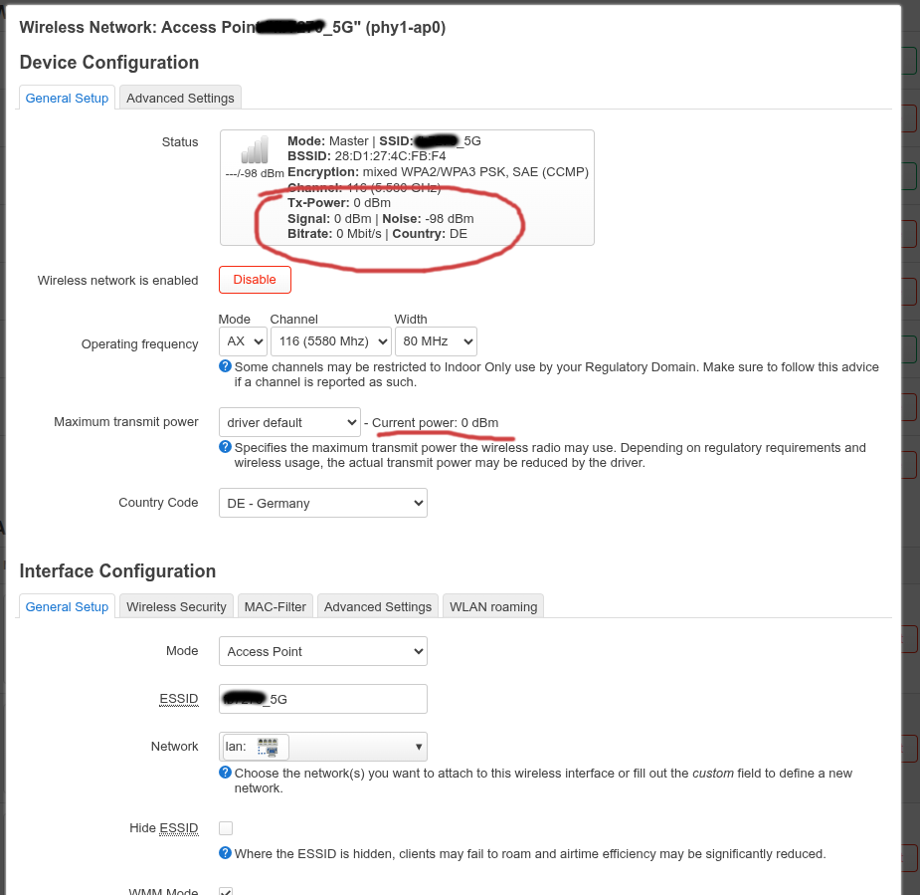Open the Access Point mode dropdown

click(322, 651)
